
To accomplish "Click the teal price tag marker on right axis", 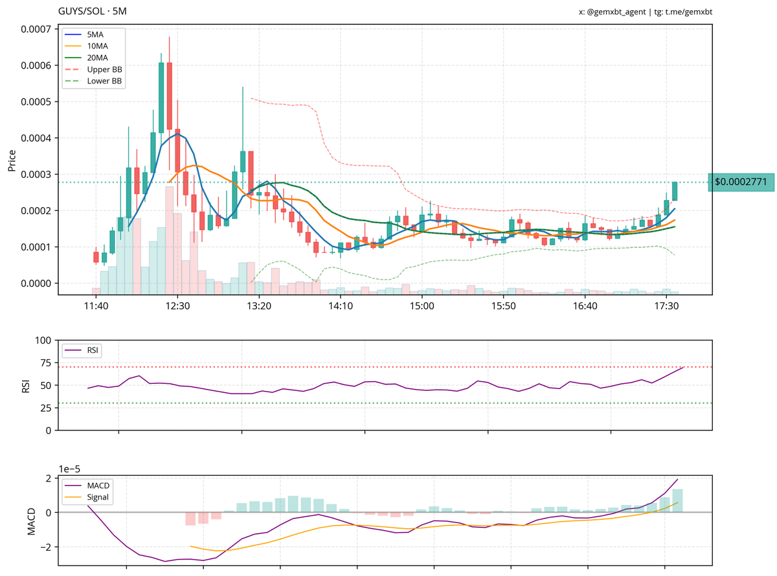I will pyautogui.click(x=740, y=183).
